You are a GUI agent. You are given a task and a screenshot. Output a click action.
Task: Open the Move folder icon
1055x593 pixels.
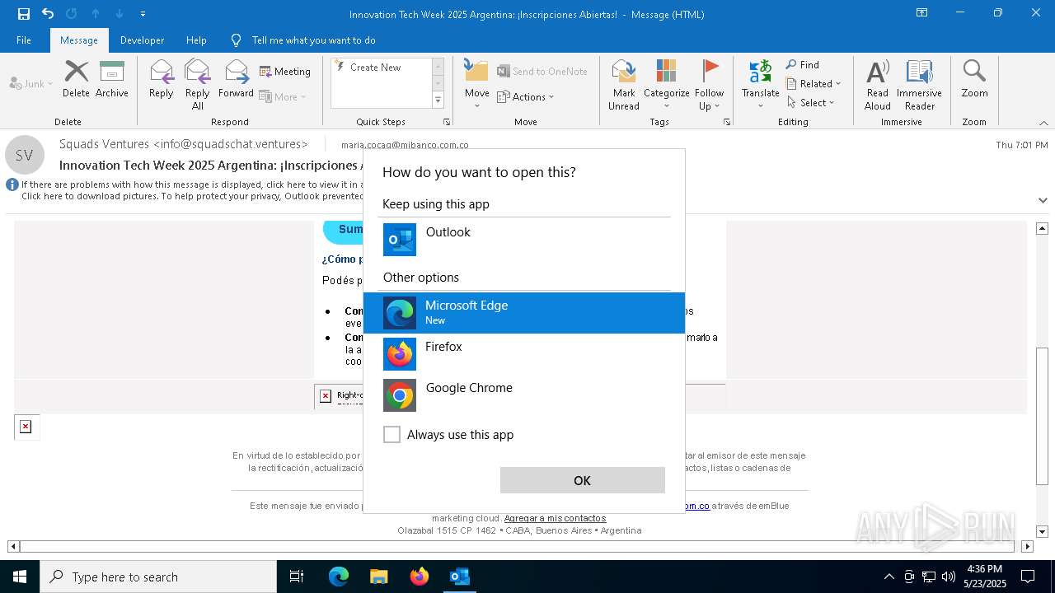(476, 72)
